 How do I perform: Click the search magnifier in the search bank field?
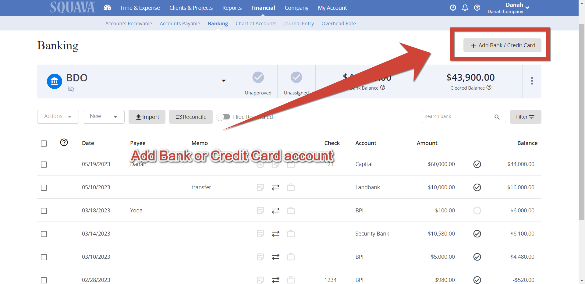coord(497,117)
